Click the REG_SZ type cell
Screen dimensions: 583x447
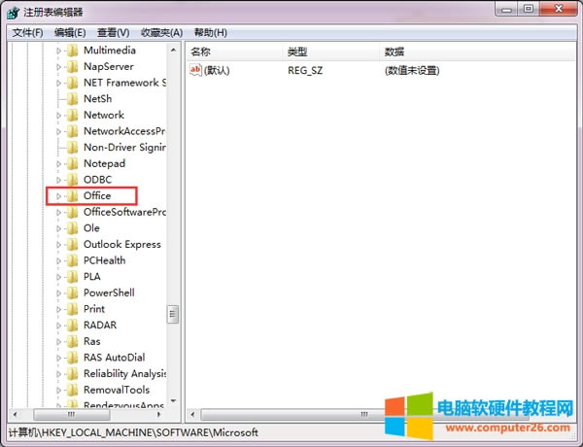point(305,70)
